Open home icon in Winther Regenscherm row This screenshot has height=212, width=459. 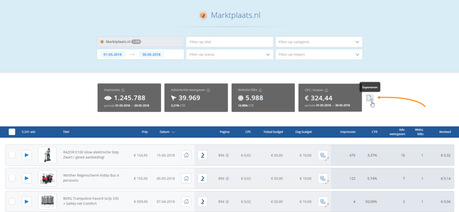(186, 178)
